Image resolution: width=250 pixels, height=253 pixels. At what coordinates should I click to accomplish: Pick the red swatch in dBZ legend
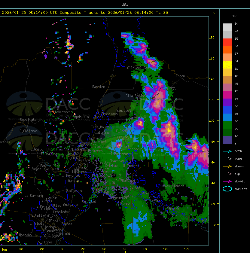click(x=227, y=42)
